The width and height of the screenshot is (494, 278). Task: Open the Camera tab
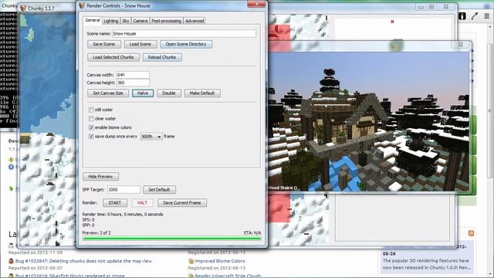coord(140,21)
